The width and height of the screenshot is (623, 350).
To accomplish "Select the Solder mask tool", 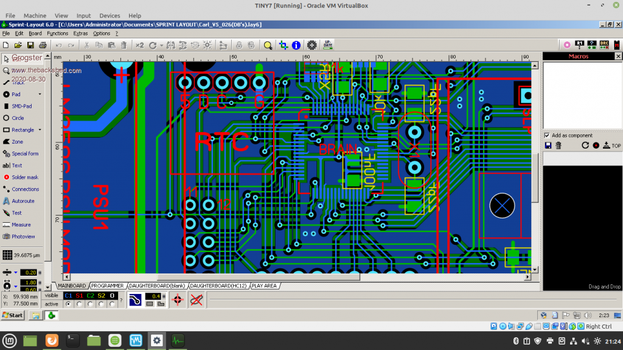I will (24, 177).
